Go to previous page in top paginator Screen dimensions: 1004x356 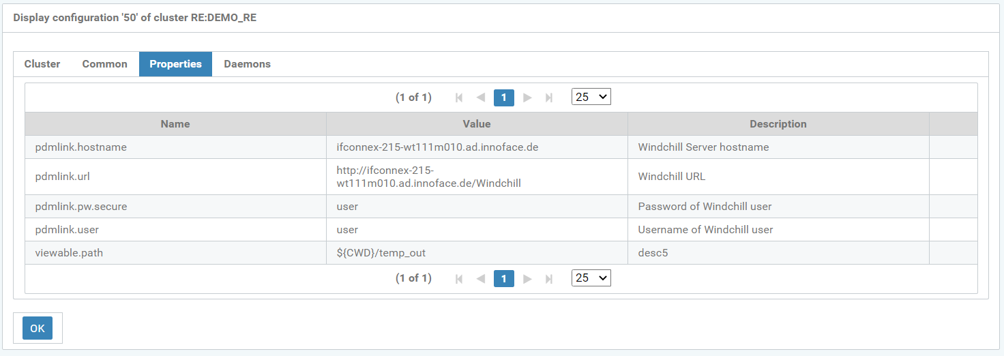(481, 98)
